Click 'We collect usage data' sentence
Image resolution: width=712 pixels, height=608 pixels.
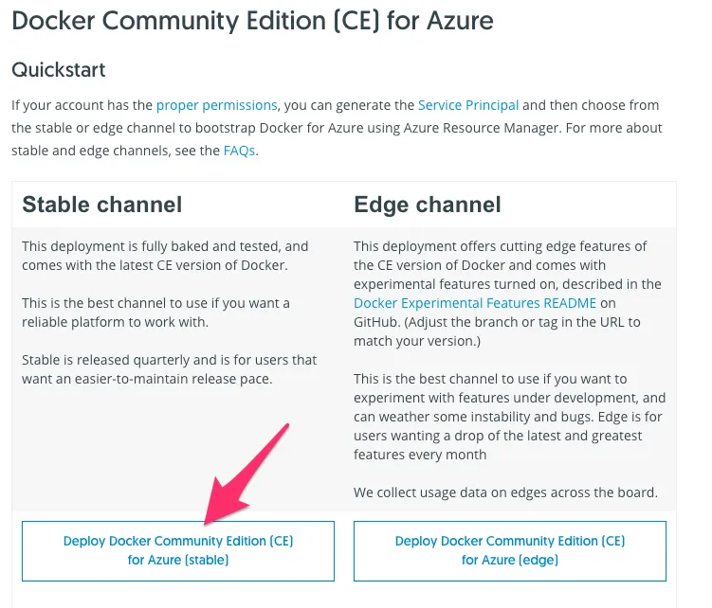(506, 492)
